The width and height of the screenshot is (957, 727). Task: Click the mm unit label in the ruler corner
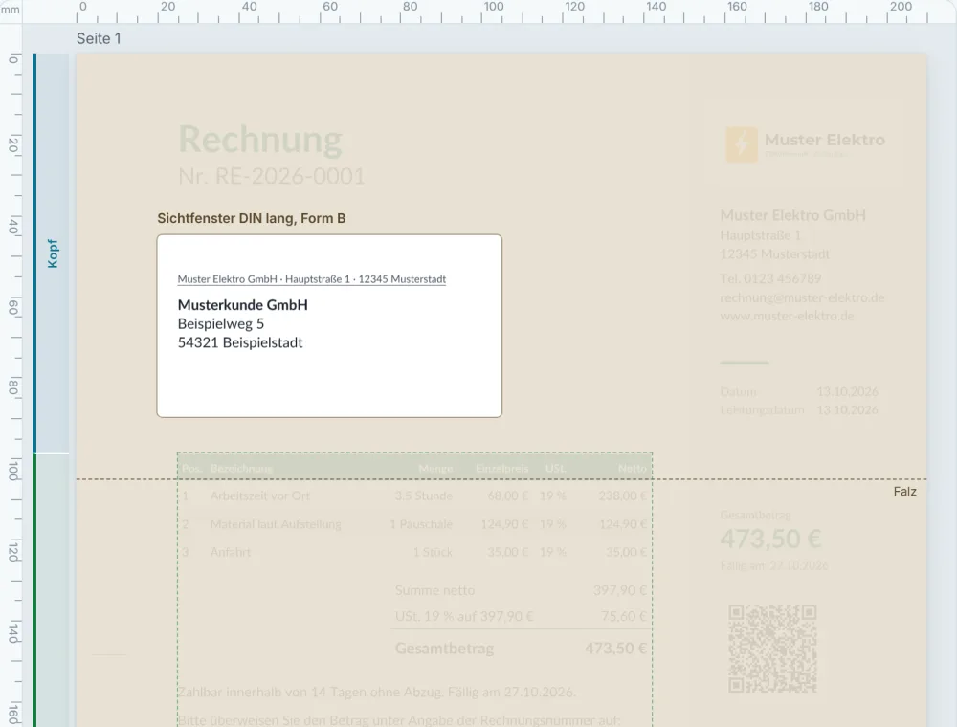[11, 10]
